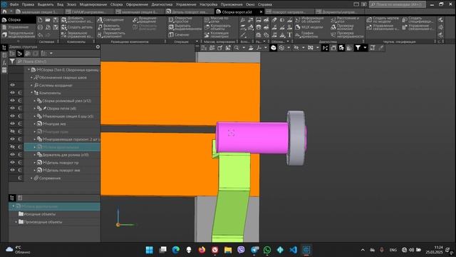This screenshot has width=456, height=257.
Task: Click the simplified wireframe view icon next to the cube
Action: point(281,48)
